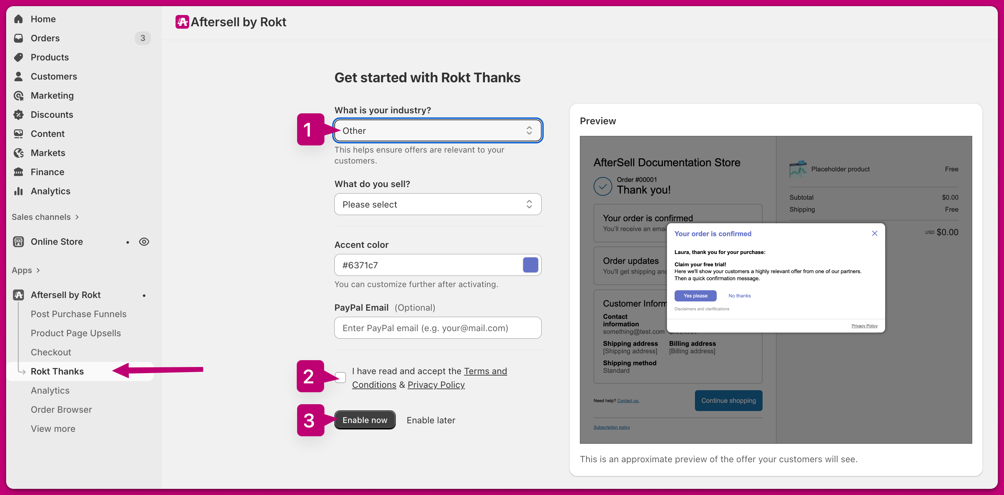Close the order confirmed preview popup
This screenshot has width=1004, height=495.
click(874, 234)
